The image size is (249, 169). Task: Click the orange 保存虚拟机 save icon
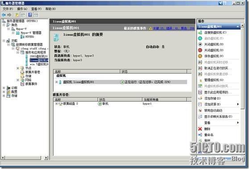(x=200, y=56)
